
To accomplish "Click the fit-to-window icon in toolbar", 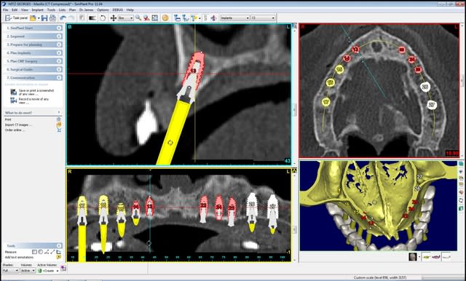I will pos(155,18).
